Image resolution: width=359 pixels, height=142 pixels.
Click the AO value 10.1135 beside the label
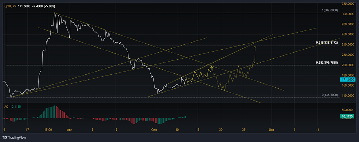point(15,106)
